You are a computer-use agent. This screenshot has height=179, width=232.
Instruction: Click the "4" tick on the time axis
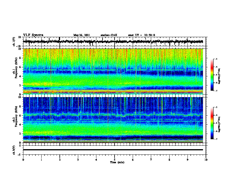(x=96, y=160)
